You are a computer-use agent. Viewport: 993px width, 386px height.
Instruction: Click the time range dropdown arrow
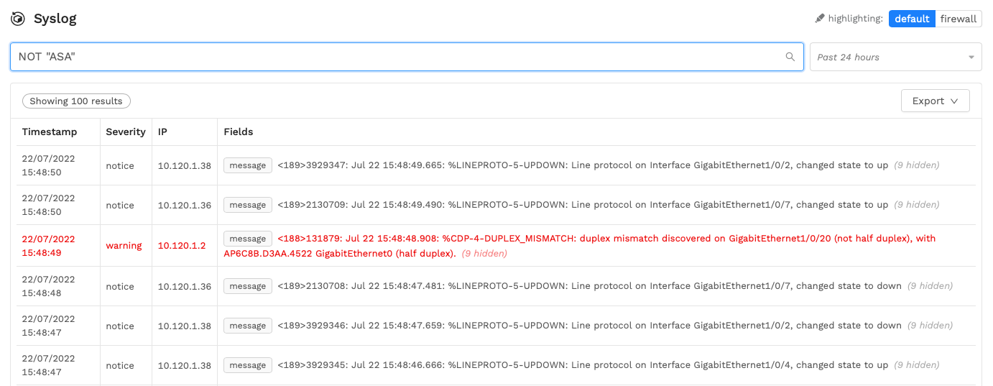[971, 57]
